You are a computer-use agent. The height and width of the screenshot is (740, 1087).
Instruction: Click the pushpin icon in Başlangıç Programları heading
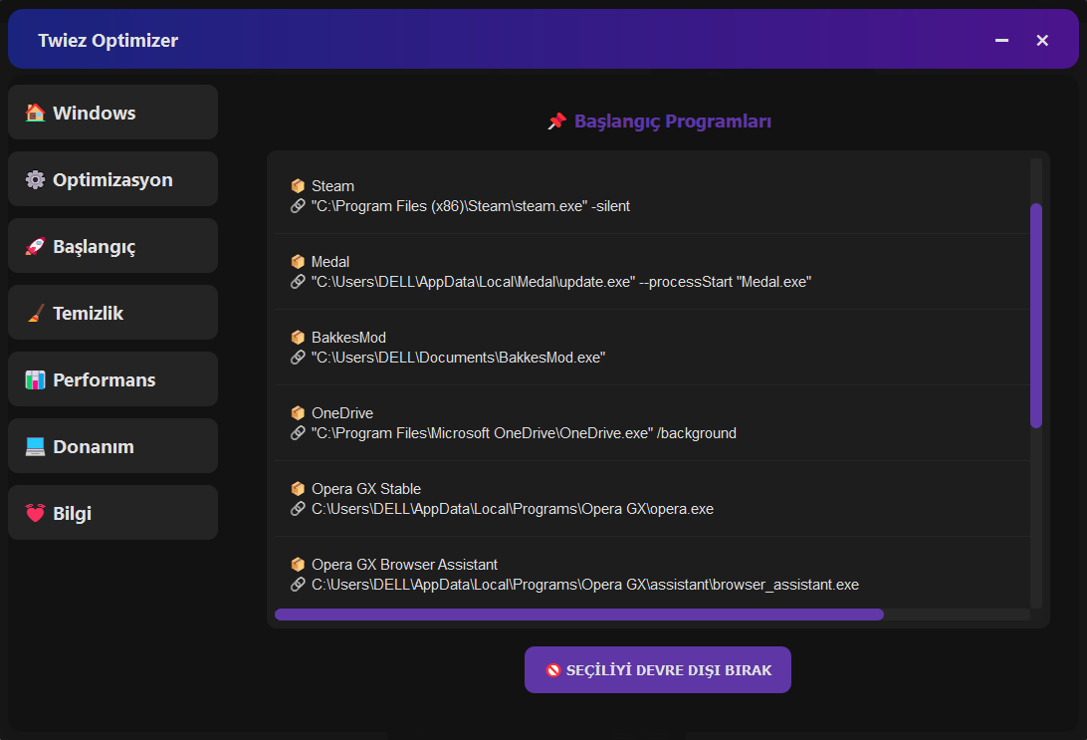coord(556,122)
